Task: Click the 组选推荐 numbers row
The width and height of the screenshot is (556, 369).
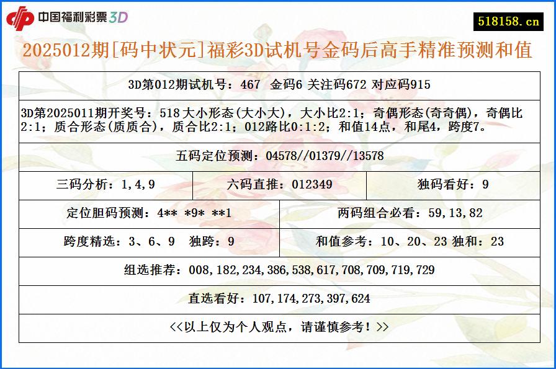Action: pos(278,270)
